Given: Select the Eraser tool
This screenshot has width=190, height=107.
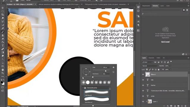Looking at the screenshot, I should pyautogui.click(x=3, y=39).
